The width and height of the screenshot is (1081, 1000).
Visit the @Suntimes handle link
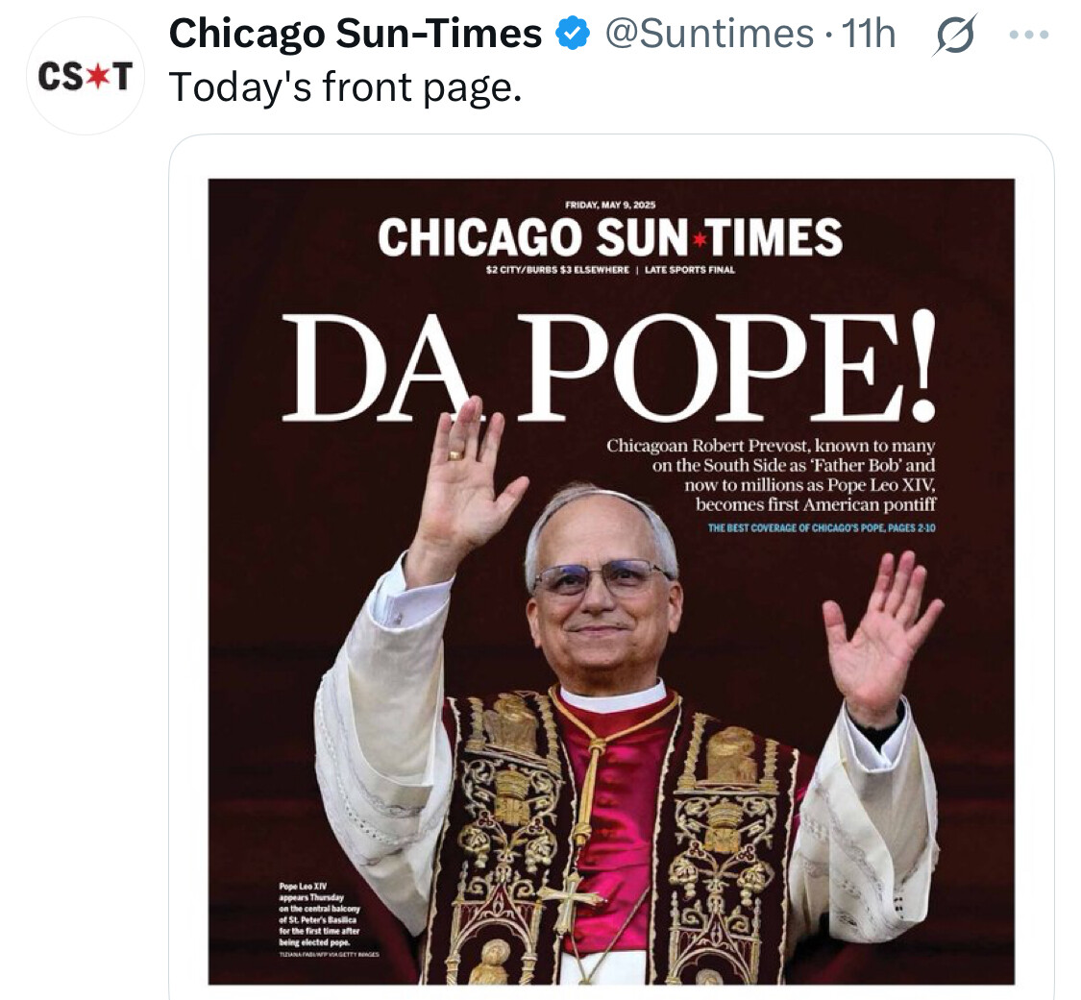(709, 34)
